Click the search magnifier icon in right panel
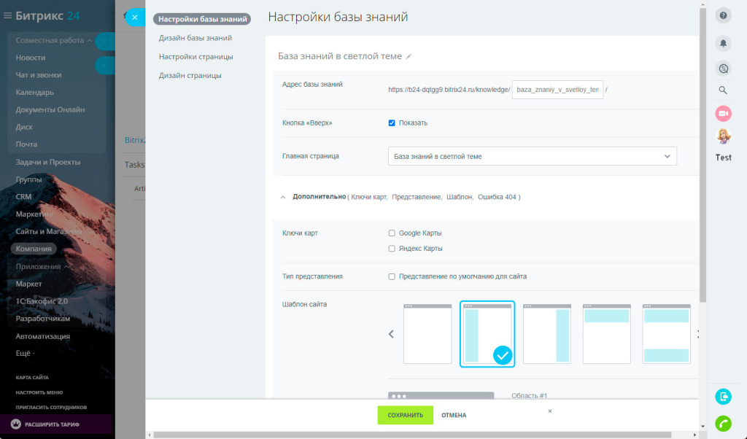The width and height of the screenshot is (747, 439). (x=723, y=90)
